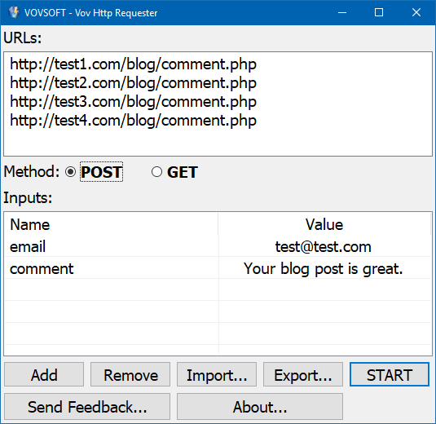Open the About dialog
This screenshot has width=436, height=424.
click(x=260, y=407)
